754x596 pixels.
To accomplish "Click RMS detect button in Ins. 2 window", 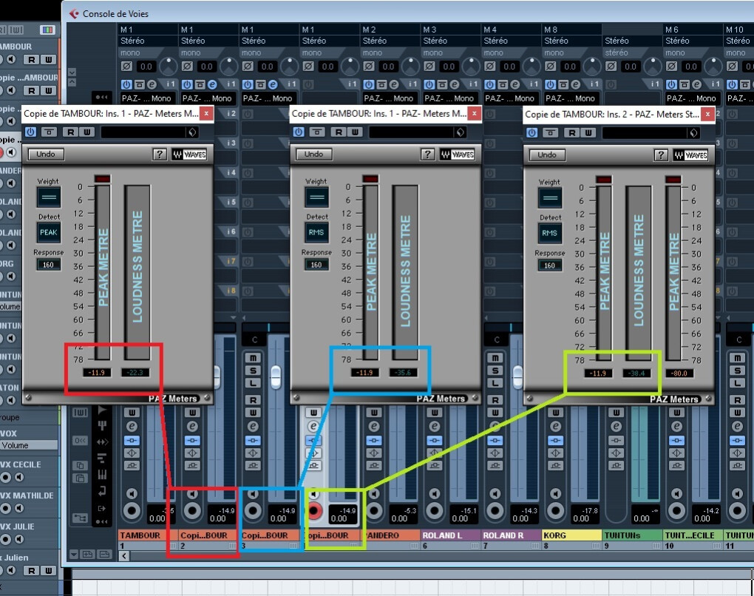I will point(550,234).
